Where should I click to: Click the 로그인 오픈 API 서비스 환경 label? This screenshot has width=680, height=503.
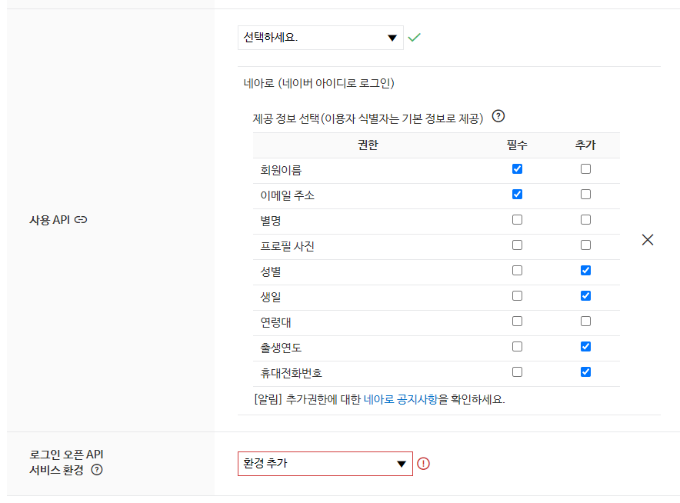tap(66, 462)
